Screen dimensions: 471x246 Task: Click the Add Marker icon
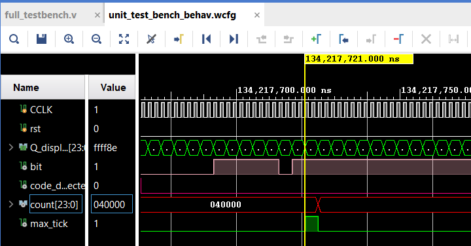pos(316,39)
